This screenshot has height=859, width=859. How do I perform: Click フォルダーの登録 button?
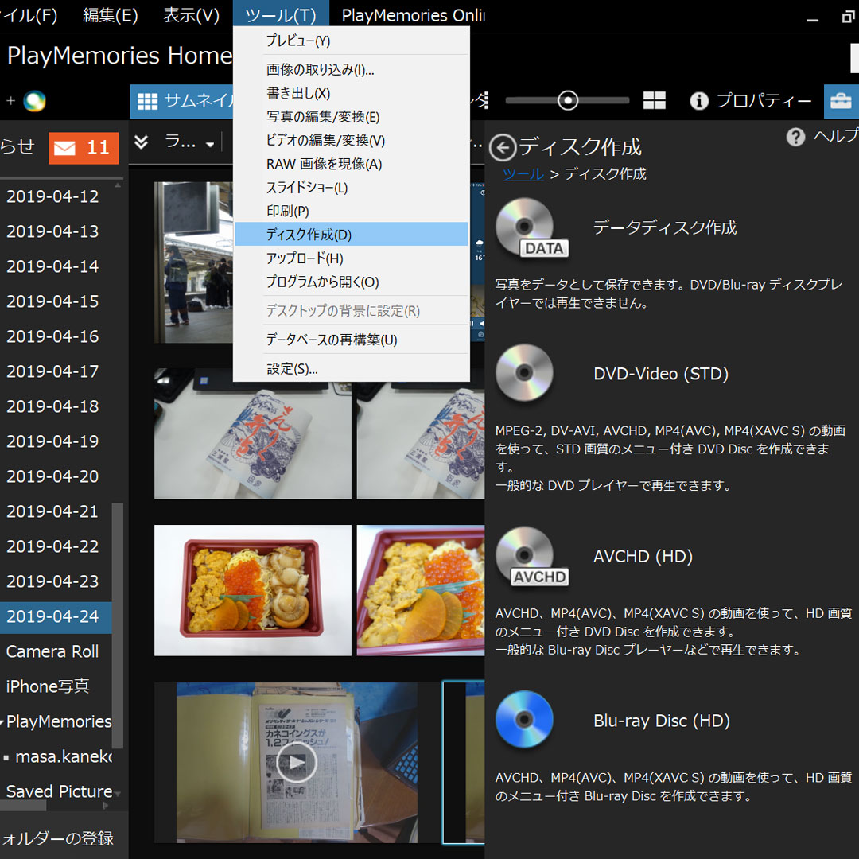tap(57, 838)
